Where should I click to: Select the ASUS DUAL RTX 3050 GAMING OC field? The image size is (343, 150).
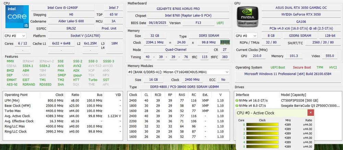[x=301, y=8]
